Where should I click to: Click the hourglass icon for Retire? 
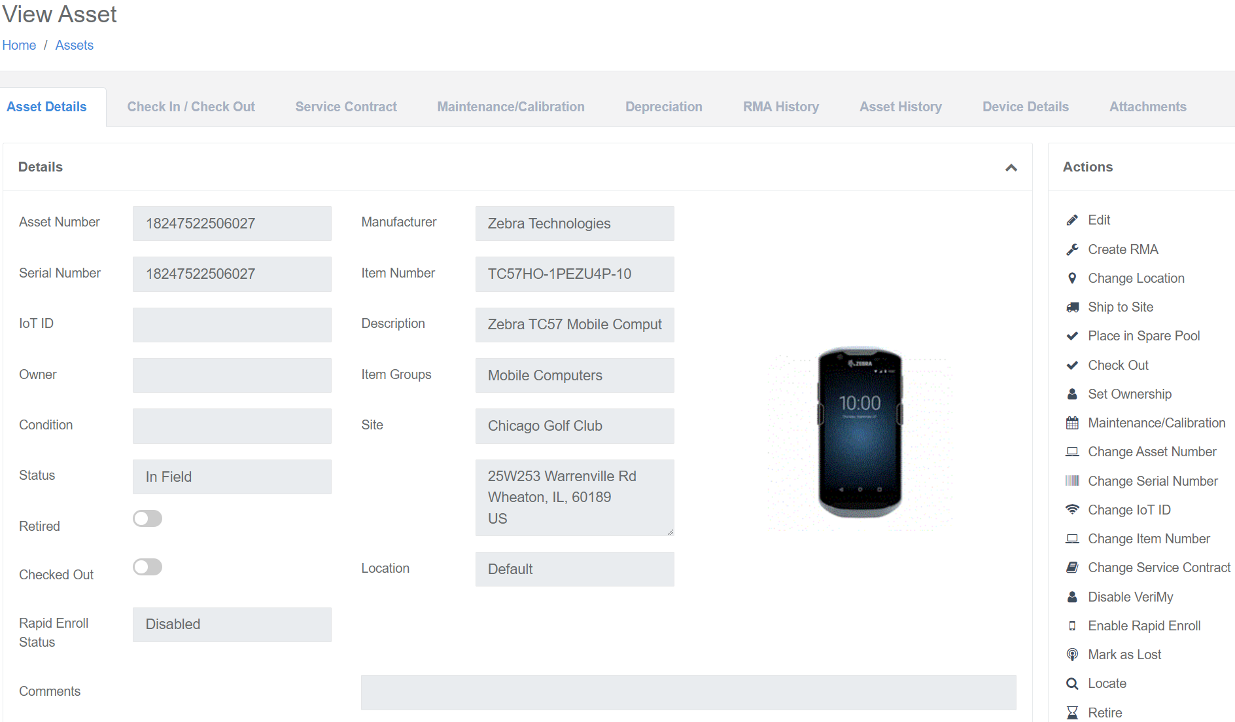pos(1072,713)
